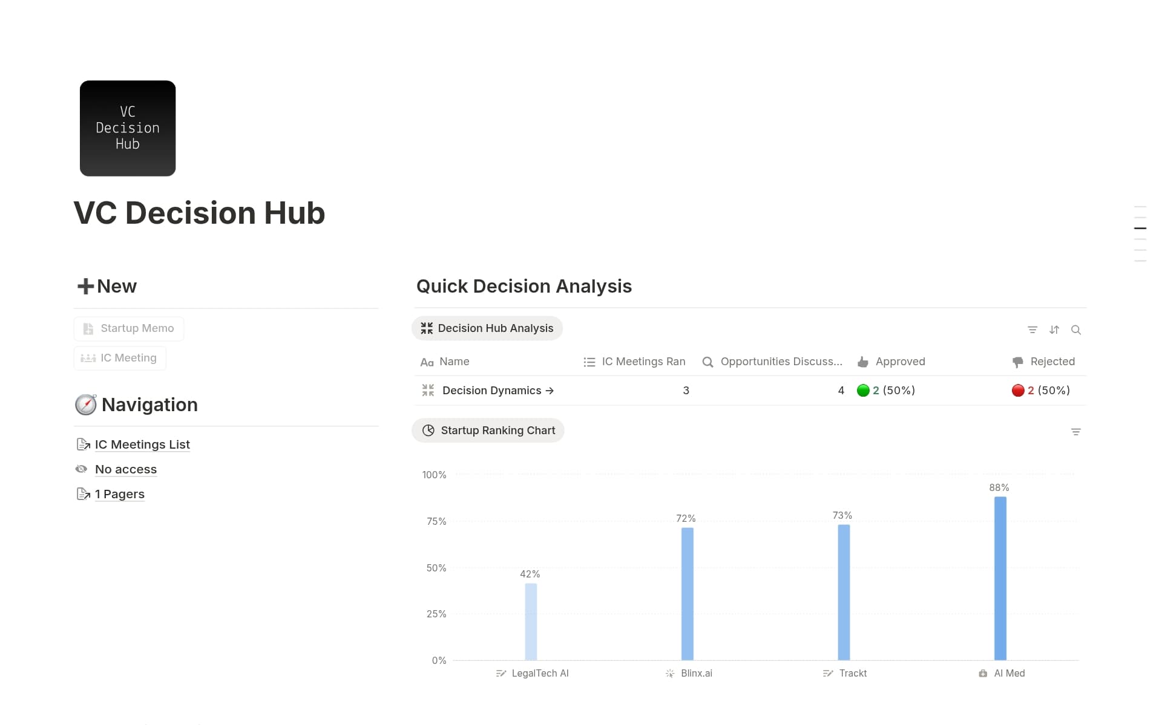Select the Decision Hub Analysis tab

[487, 328]
